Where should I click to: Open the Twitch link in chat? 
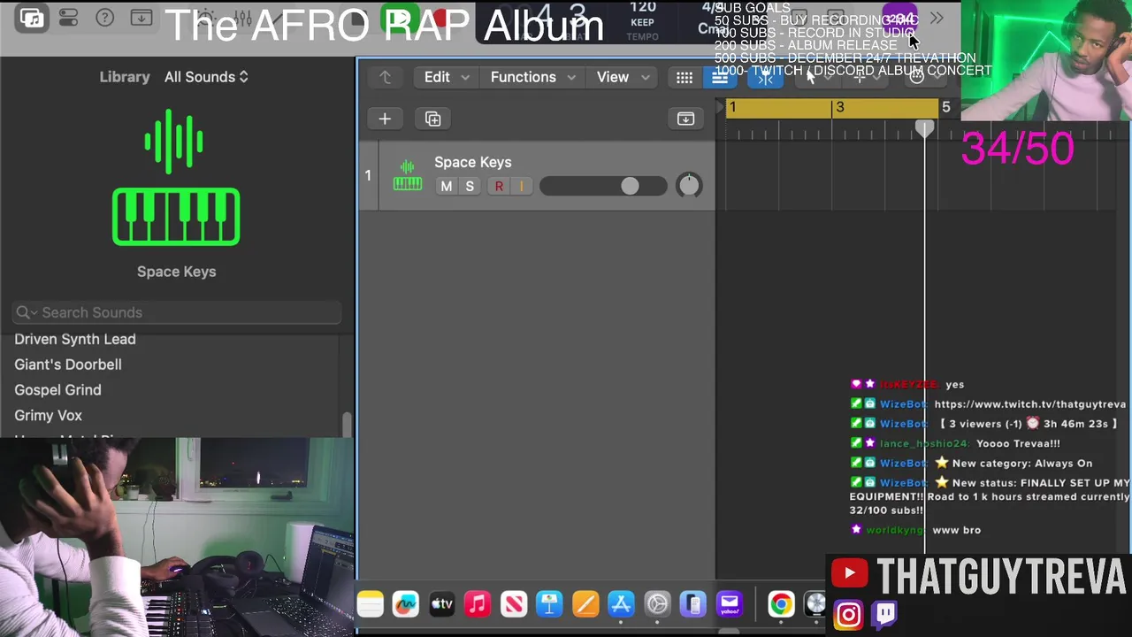[x=1030, y=404]
